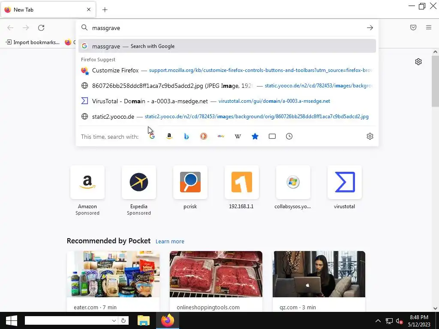Screen dimensions: 439x329
Task: Show hidden system tray icons chevron
Action: coord(378,321)
